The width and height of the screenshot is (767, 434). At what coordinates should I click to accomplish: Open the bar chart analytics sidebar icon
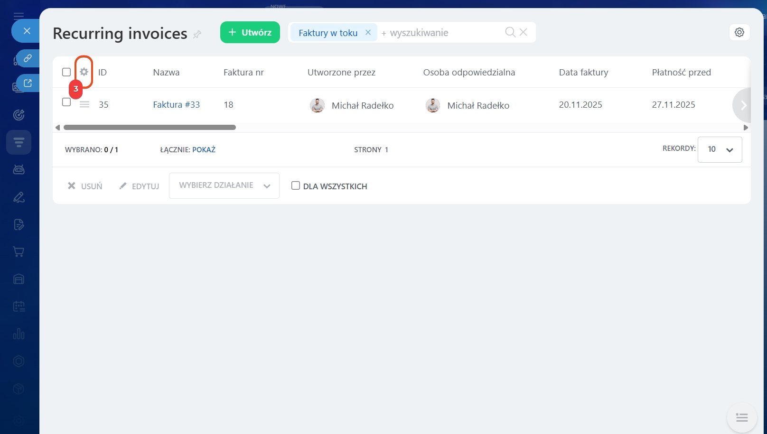(x=19, y=334)
